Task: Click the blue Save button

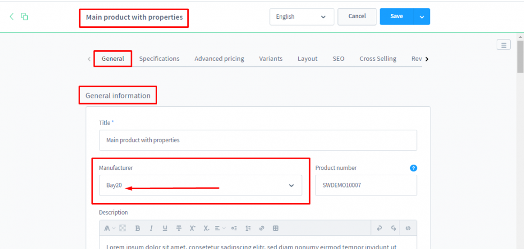Action: (x=396, y=17)
